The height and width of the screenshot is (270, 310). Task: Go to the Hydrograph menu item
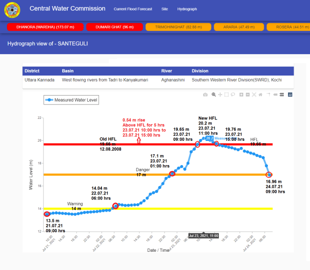click(x=187, y=9)
